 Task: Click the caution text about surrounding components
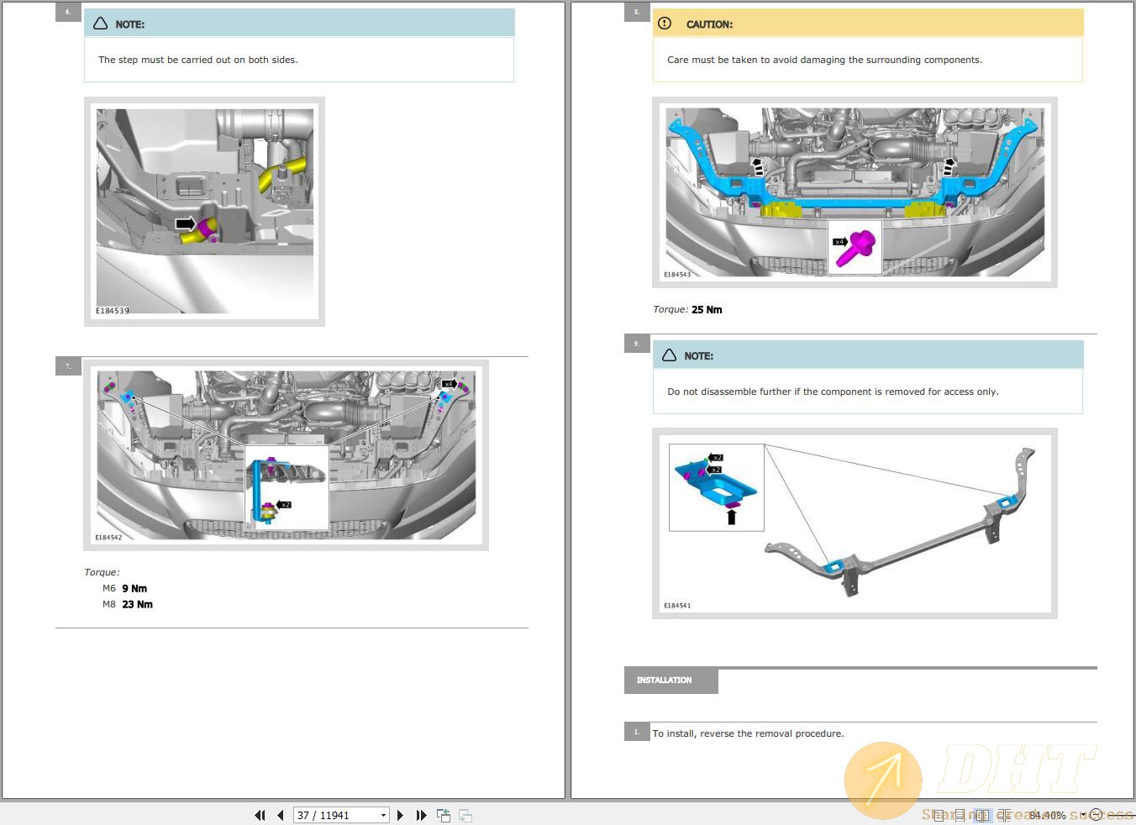point(824,60)
